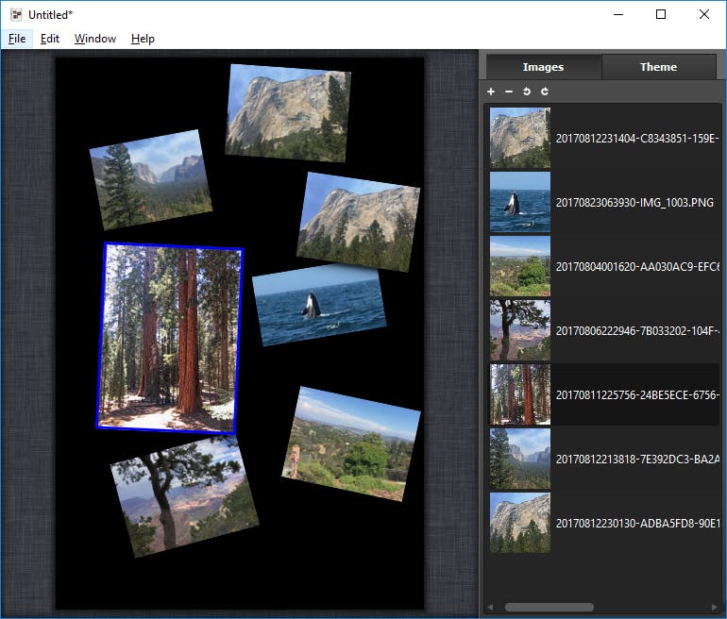
Task: Select the whale thumbnail IMG_1003.PNG in list
Action: click(520, 202)
